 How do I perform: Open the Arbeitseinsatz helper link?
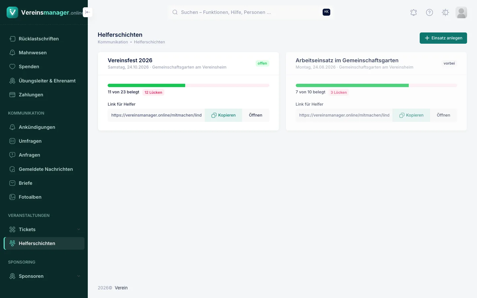pyautogui.click(x=444, y=115)
